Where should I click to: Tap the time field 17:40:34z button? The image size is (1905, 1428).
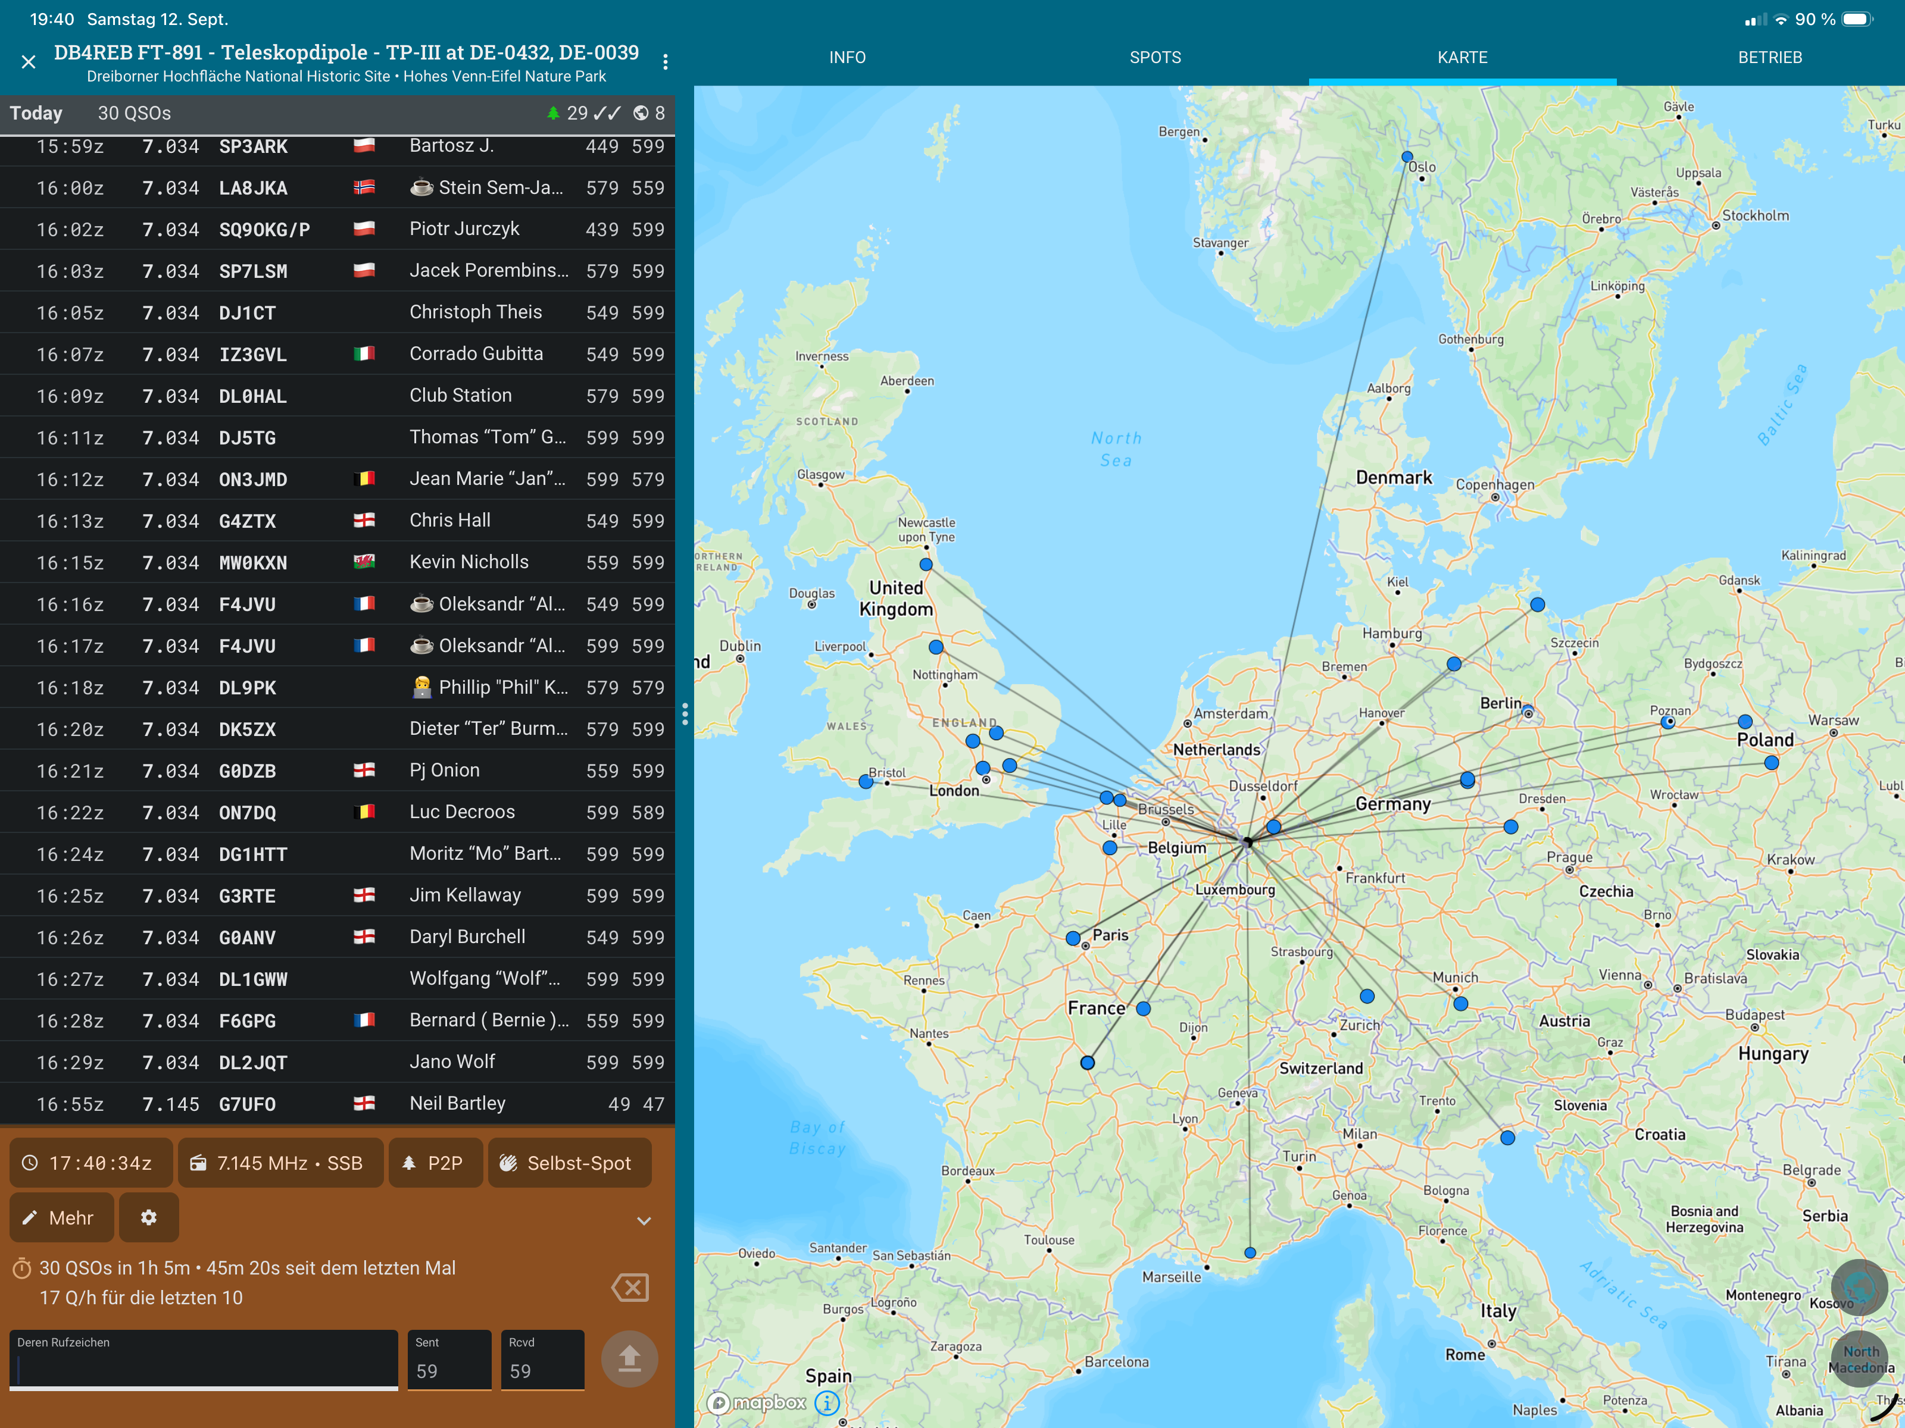tap(91, 1163)
